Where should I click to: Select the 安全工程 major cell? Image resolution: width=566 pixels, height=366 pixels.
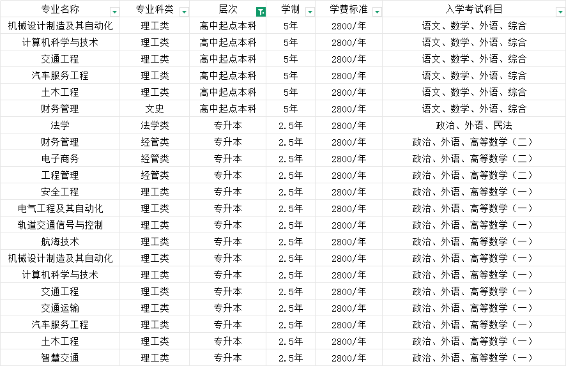tap(60, 192)
